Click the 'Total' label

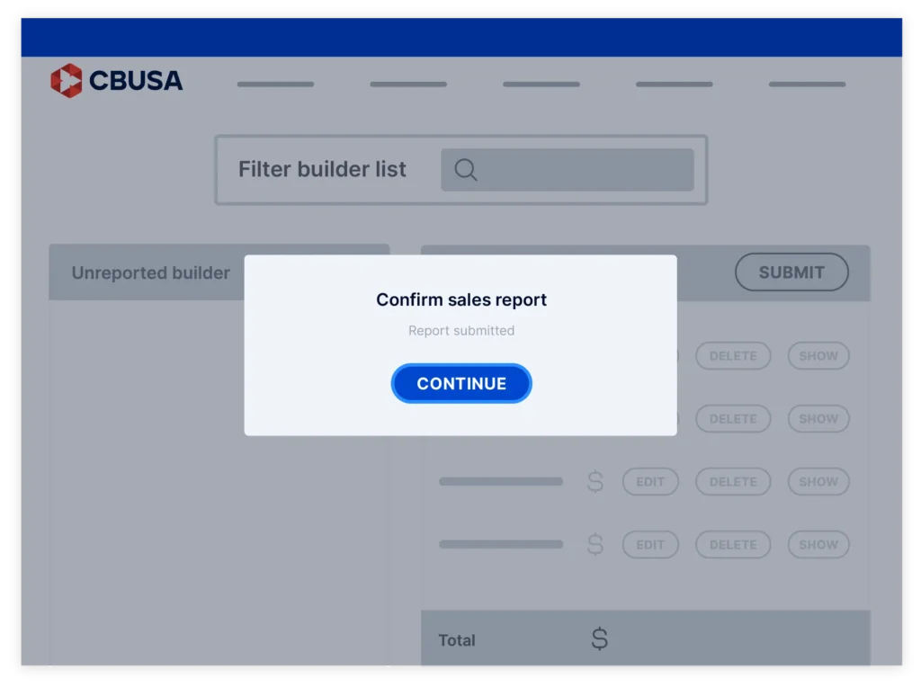click(456, 640)
